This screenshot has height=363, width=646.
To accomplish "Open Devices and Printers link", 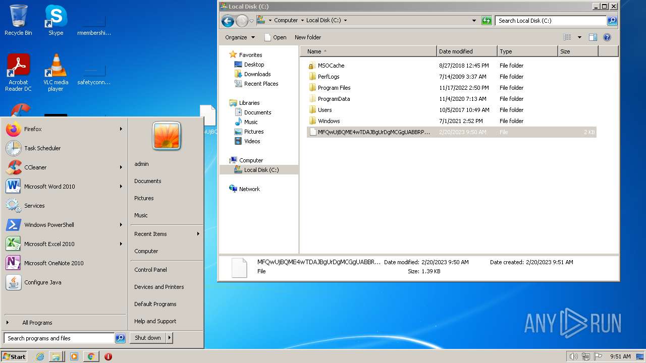I will [x=159, y=287].
